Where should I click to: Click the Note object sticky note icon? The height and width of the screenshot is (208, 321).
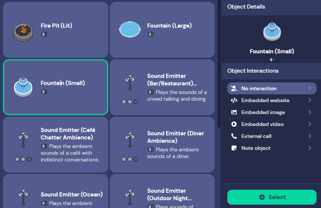coord(234,148)
